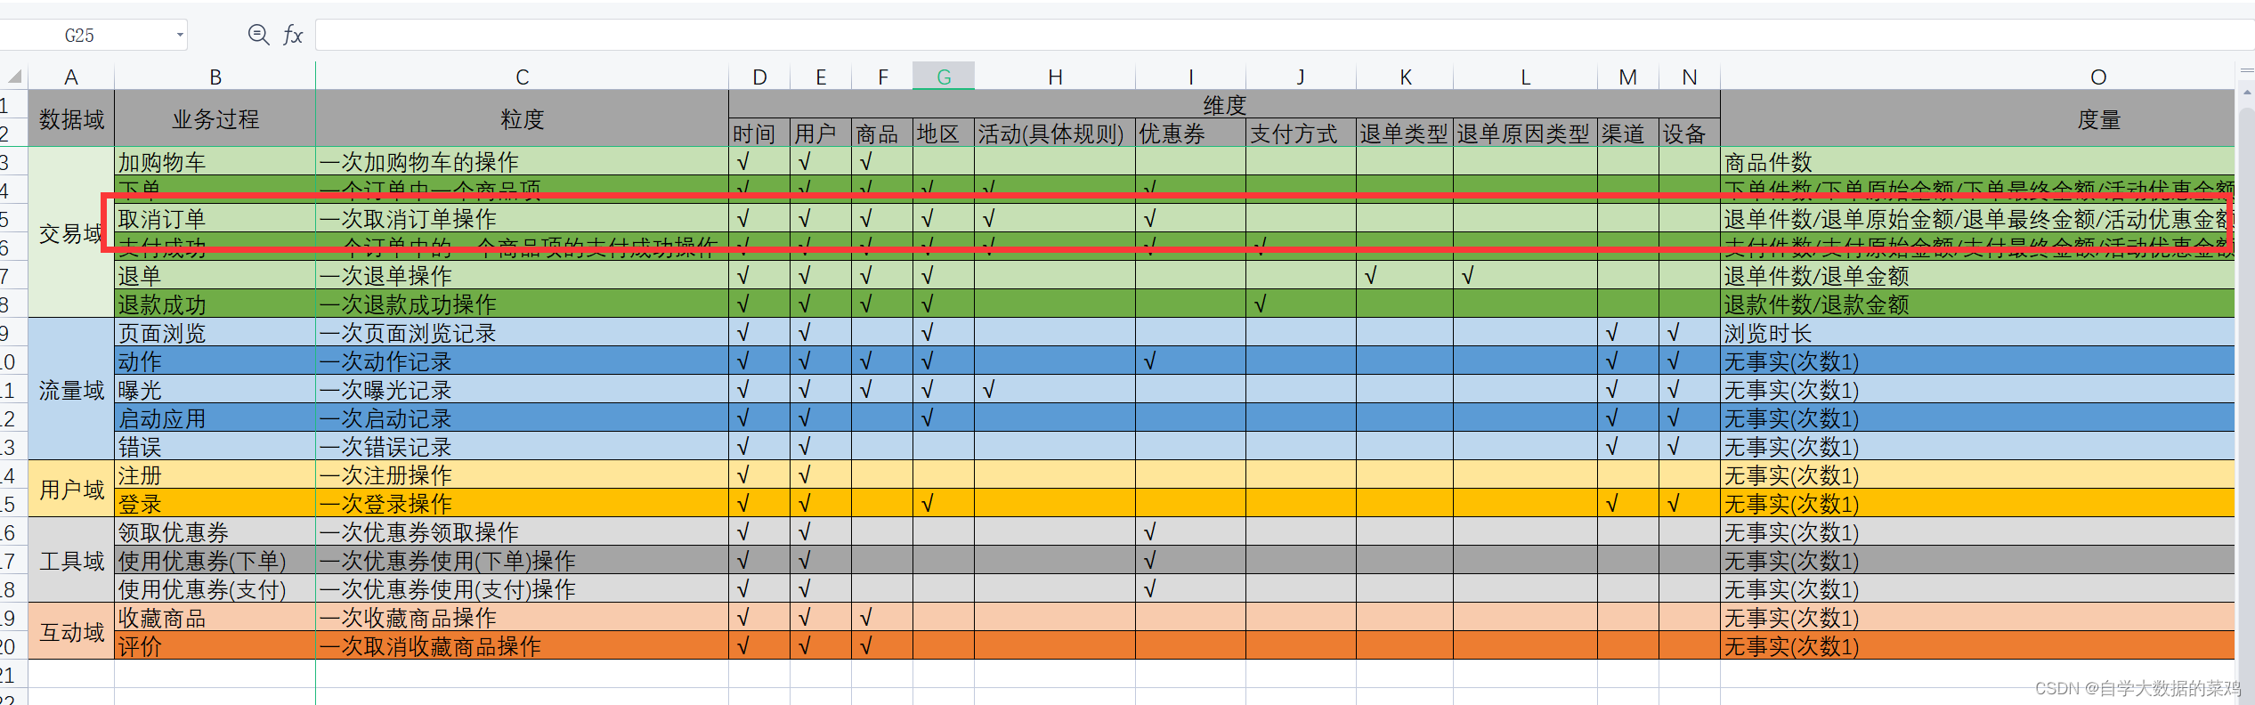The image size is (2255, 705).
Task: Select the 退单原因类型 header cell
Action: (x=1525, y=133)
